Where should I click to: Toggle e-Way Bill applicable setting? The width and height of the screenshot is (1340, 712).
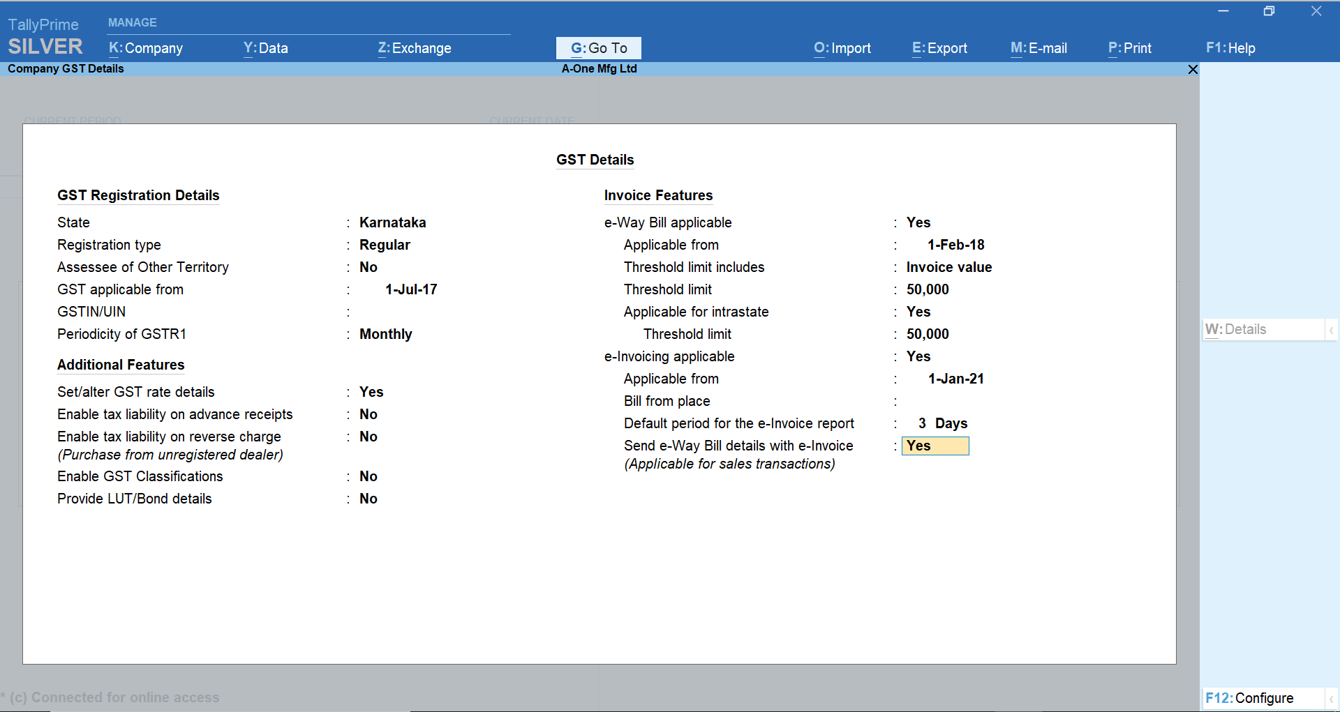coord(918,222)
